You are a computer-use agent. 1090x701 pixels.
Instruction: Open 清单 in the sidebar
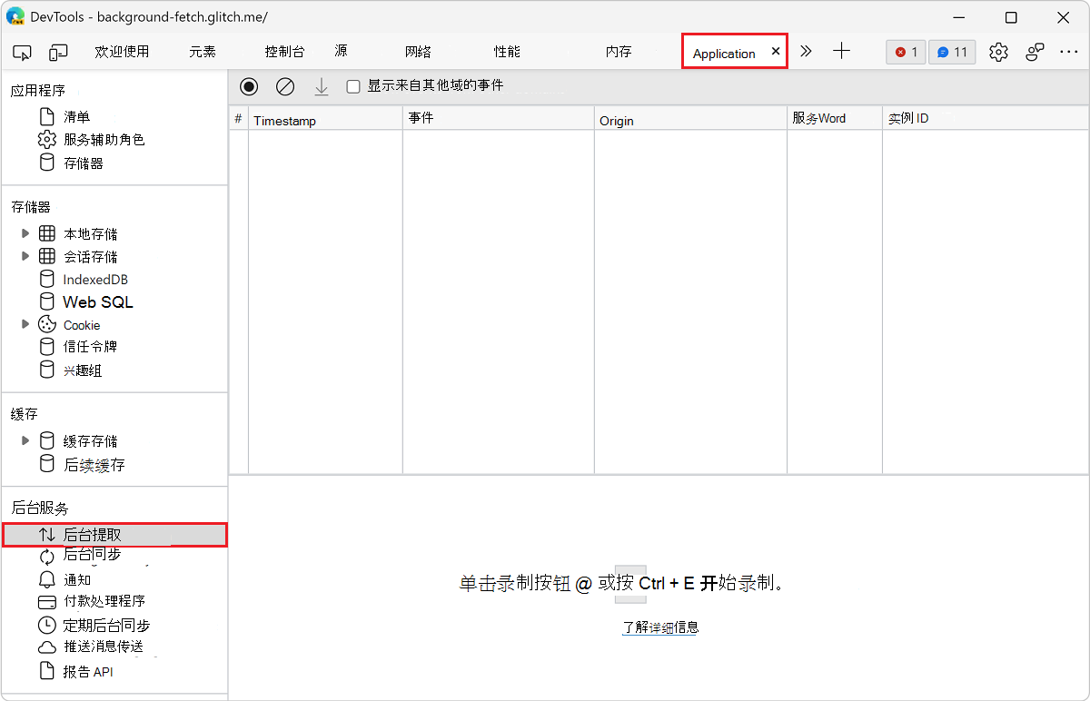[76, 116]
